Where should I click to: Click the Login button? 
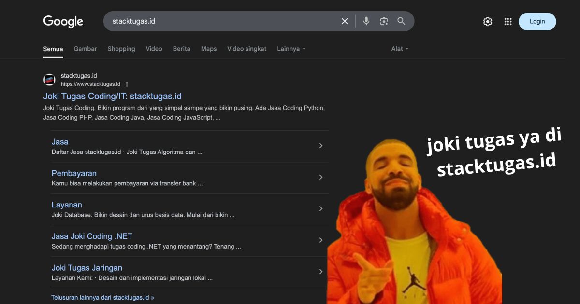click(537, 21)
